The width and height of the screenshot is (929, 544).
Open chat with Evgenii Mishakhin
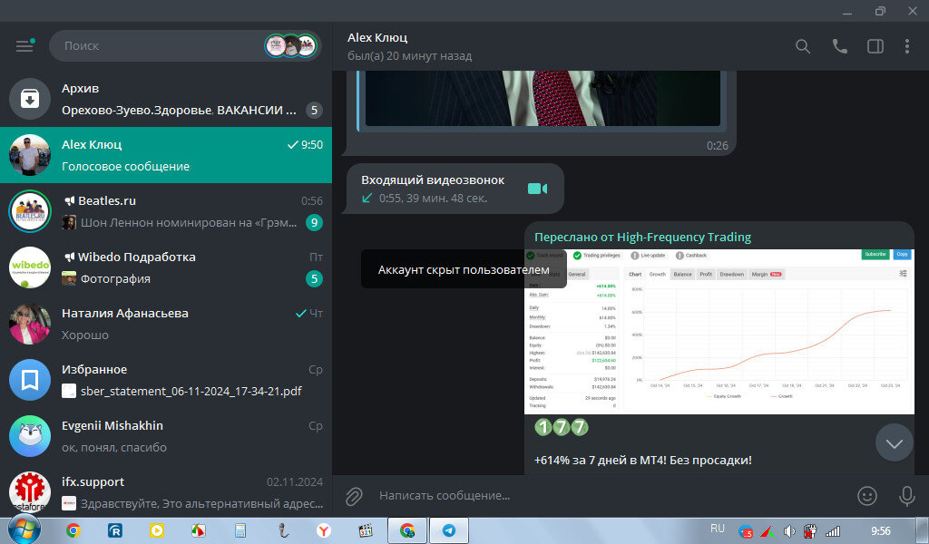[x=166, y=436]
